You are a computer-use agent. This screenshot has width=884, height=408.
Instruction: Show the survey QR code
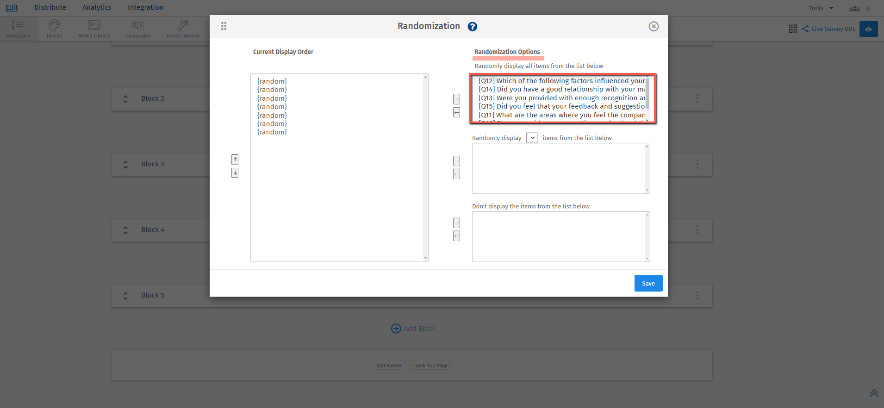[793, 29]
